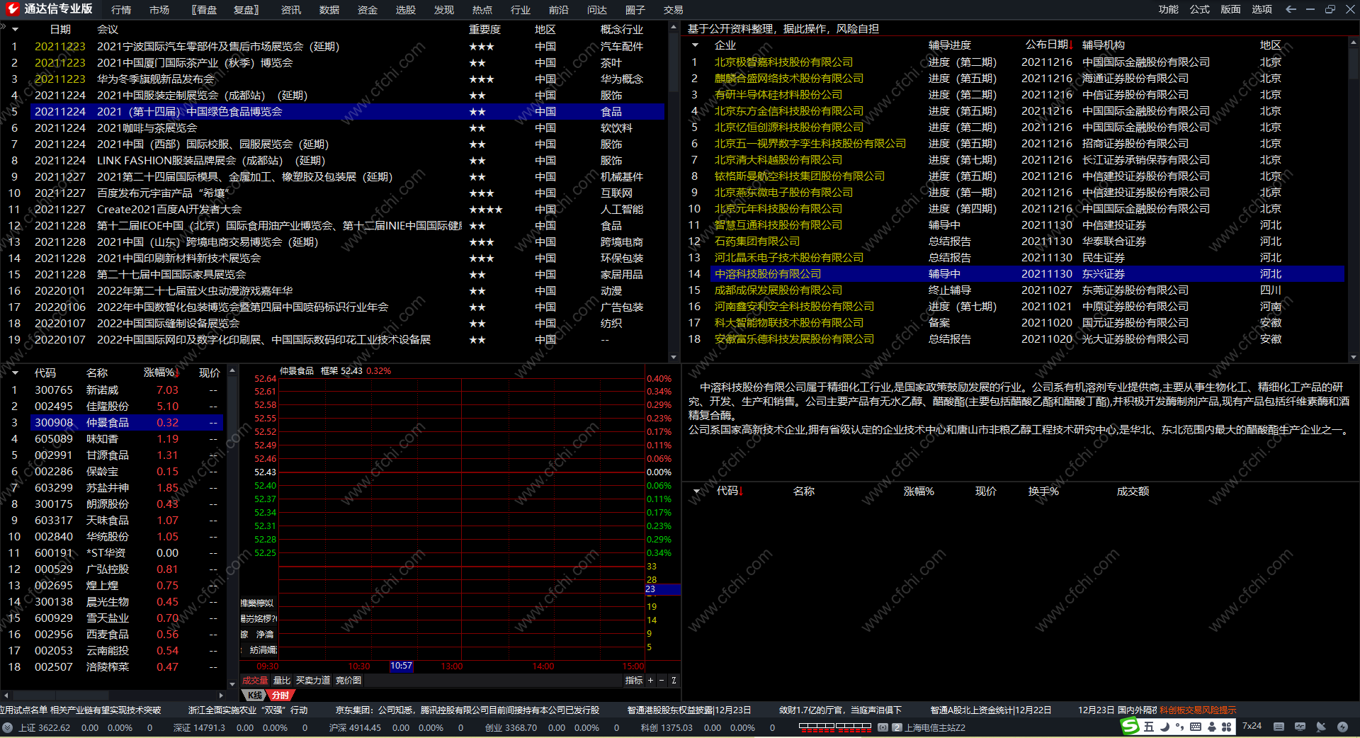The height and width of the screenshot is (738, 1360).
Task: Select the 量比 indicator tab
Action: coord(282,681)
